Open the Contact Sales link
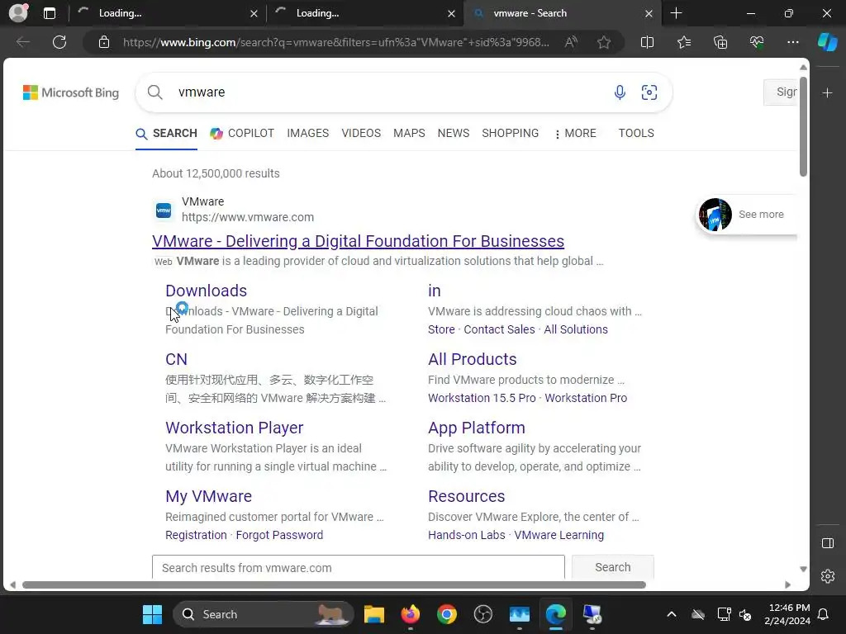This screenshot has height=634, width=846. 499,329
